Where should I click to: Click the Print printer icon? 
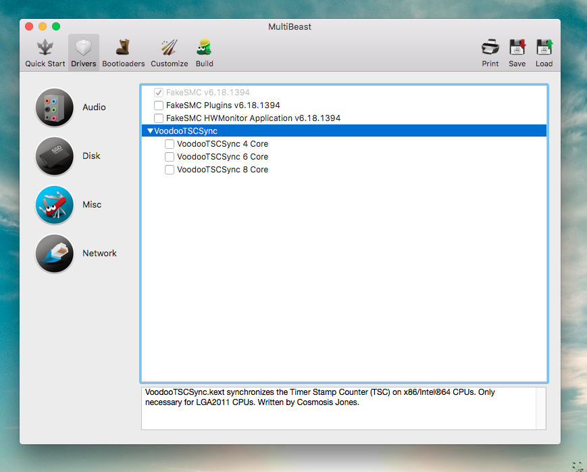(490, 47)
